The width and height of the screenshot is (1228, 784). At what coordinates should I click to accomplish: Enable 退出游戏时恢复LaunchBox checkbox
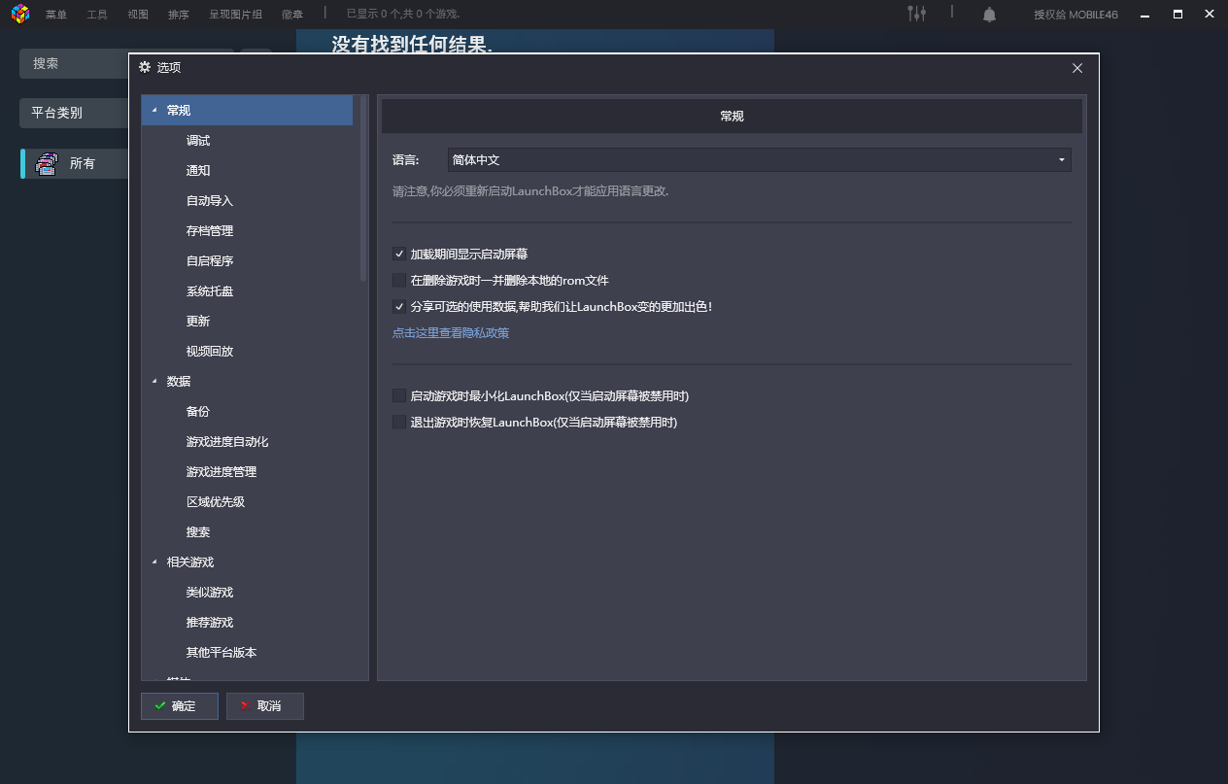pyautogui.click(x=399, y=422)
